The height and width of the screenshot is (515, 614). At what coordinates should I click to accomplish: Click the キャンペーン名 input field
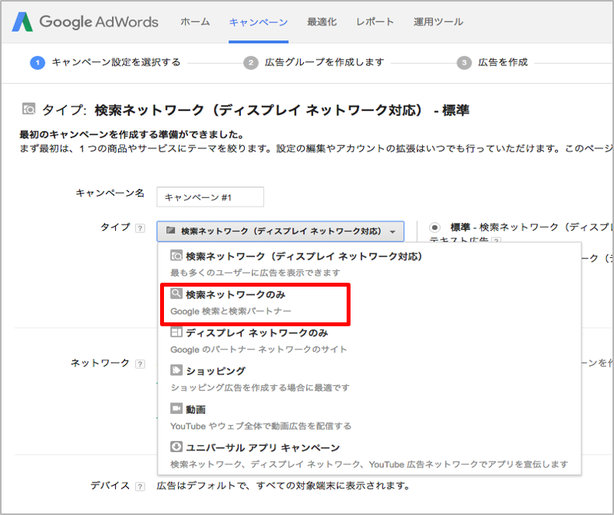tap(211, 197)
